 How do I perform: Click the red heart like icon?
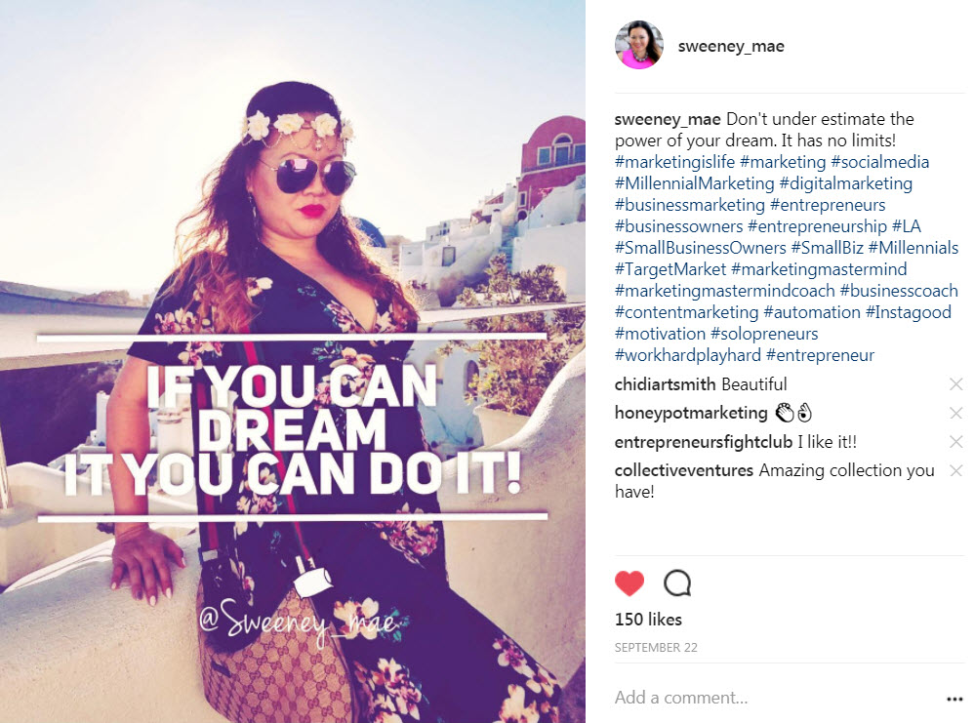tap(629, 583)
